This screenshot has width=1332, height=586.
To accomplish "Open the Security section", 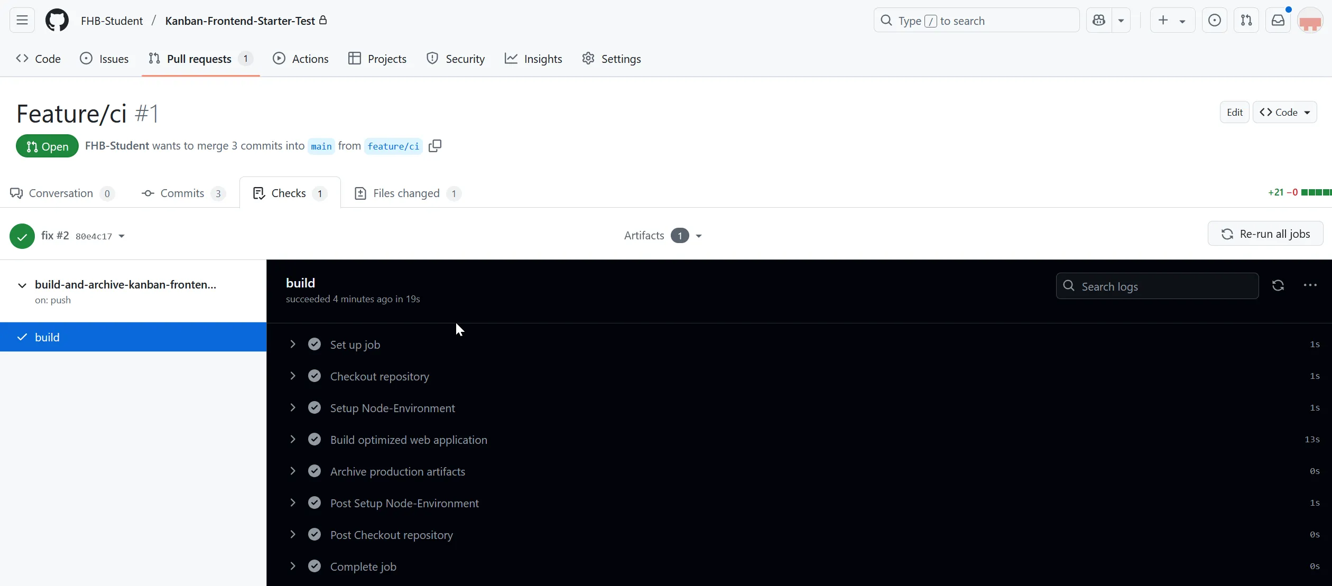I will pyautogui.click(x=456, y=59).
